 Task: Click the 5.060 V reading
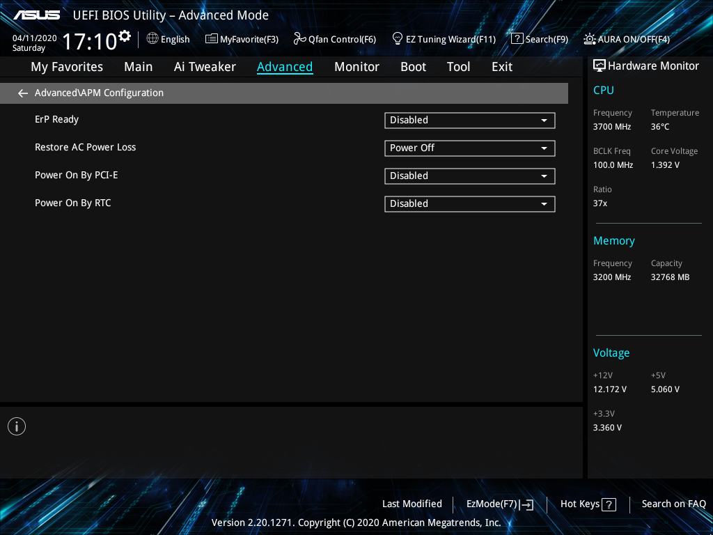coord(665,389)
